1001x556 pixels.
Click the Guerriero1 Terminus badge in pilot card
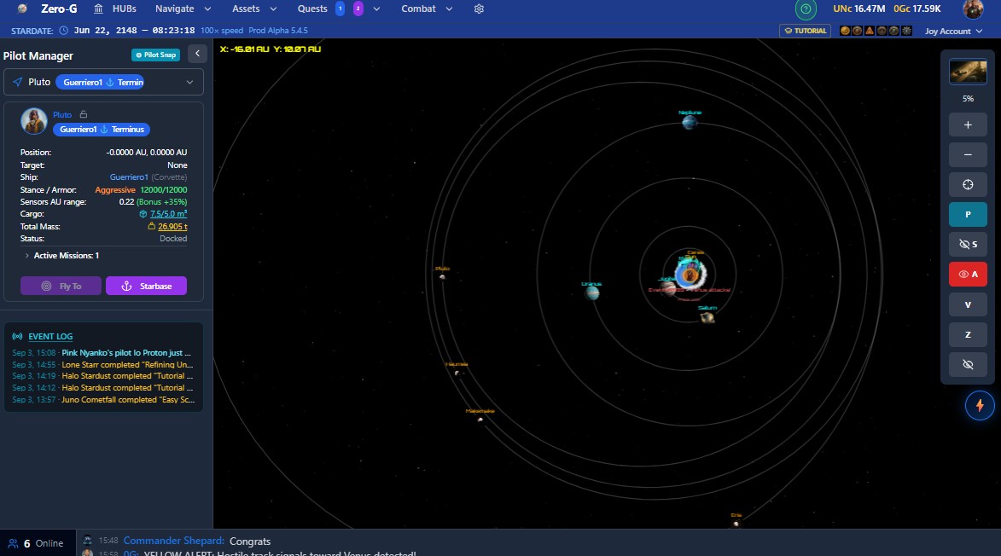coord(102,130)
